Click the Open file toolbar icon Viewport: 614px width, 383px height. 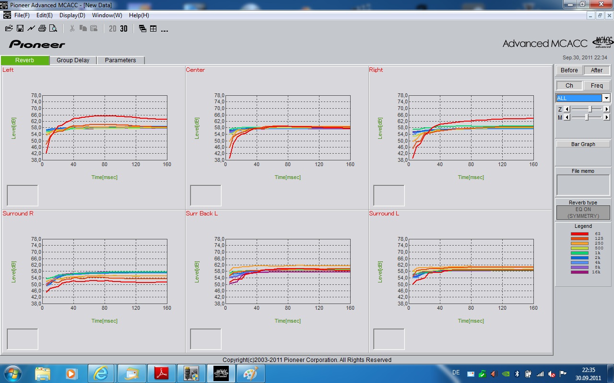[9, 29]
